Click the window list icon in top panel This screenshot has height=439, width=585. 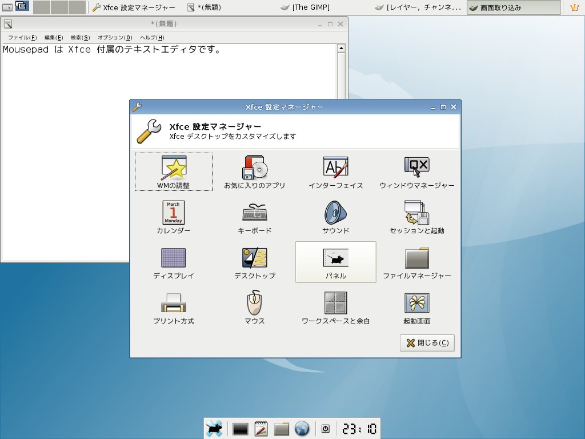click(22, 6)
